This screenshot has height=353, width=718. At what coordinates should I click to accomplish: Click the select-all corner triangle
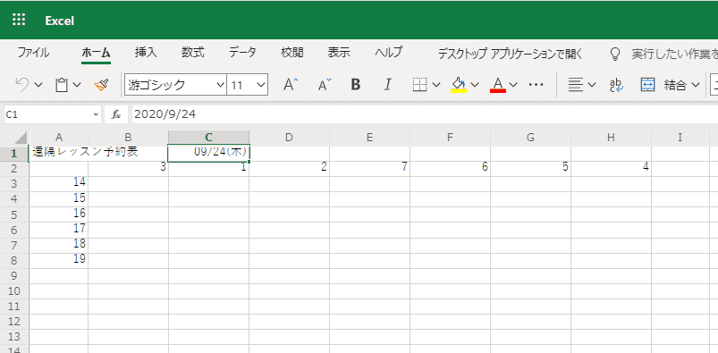point(21,138)
